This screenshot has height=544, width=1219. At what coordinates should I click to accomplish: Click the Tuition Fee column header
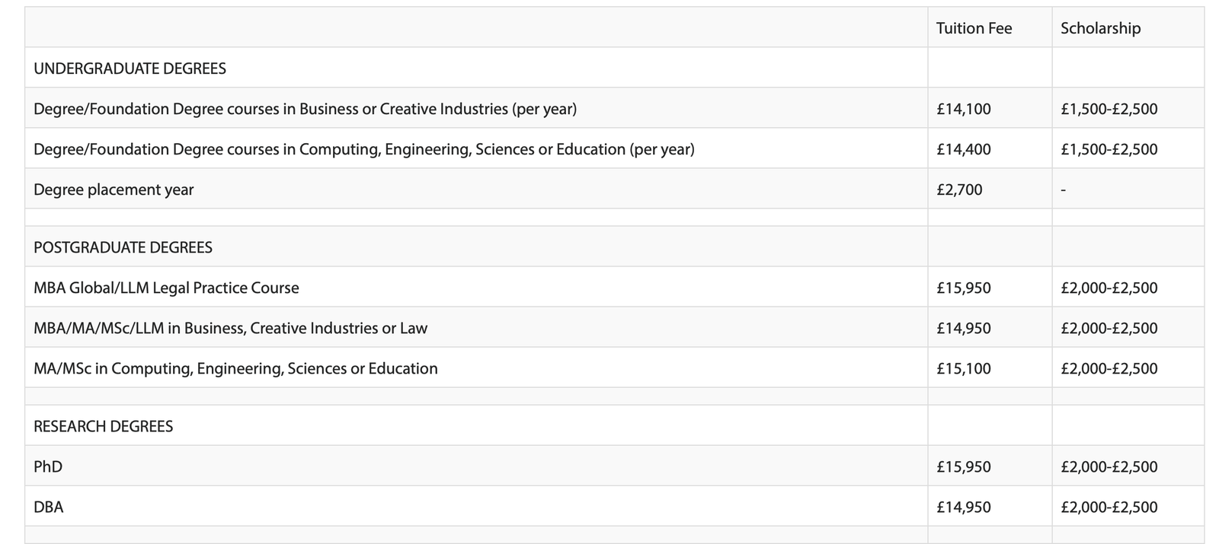point(974,28)
